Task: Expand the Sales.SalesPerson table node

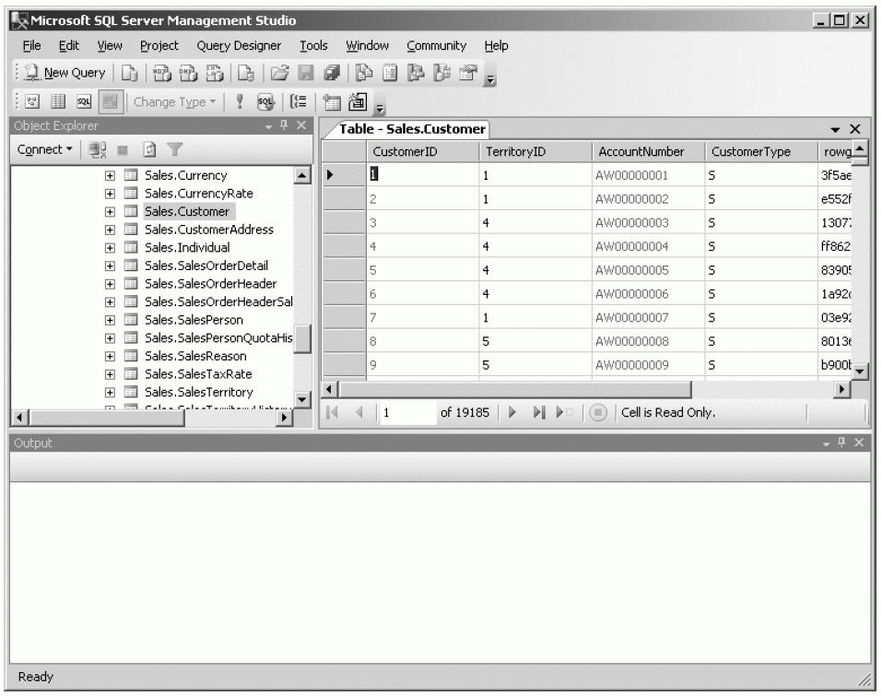Action: 110,320
